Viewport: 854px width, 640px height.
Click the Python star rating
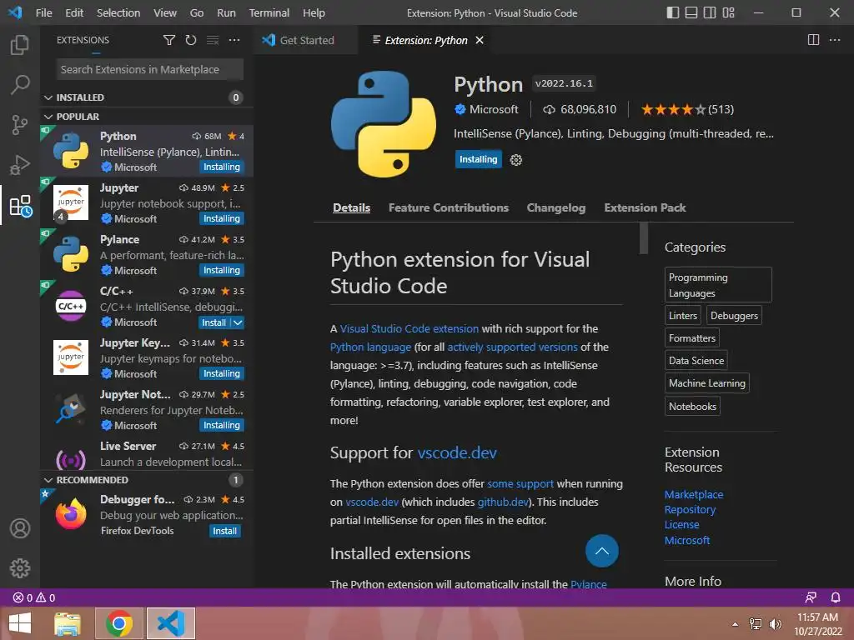coord(687,109)
